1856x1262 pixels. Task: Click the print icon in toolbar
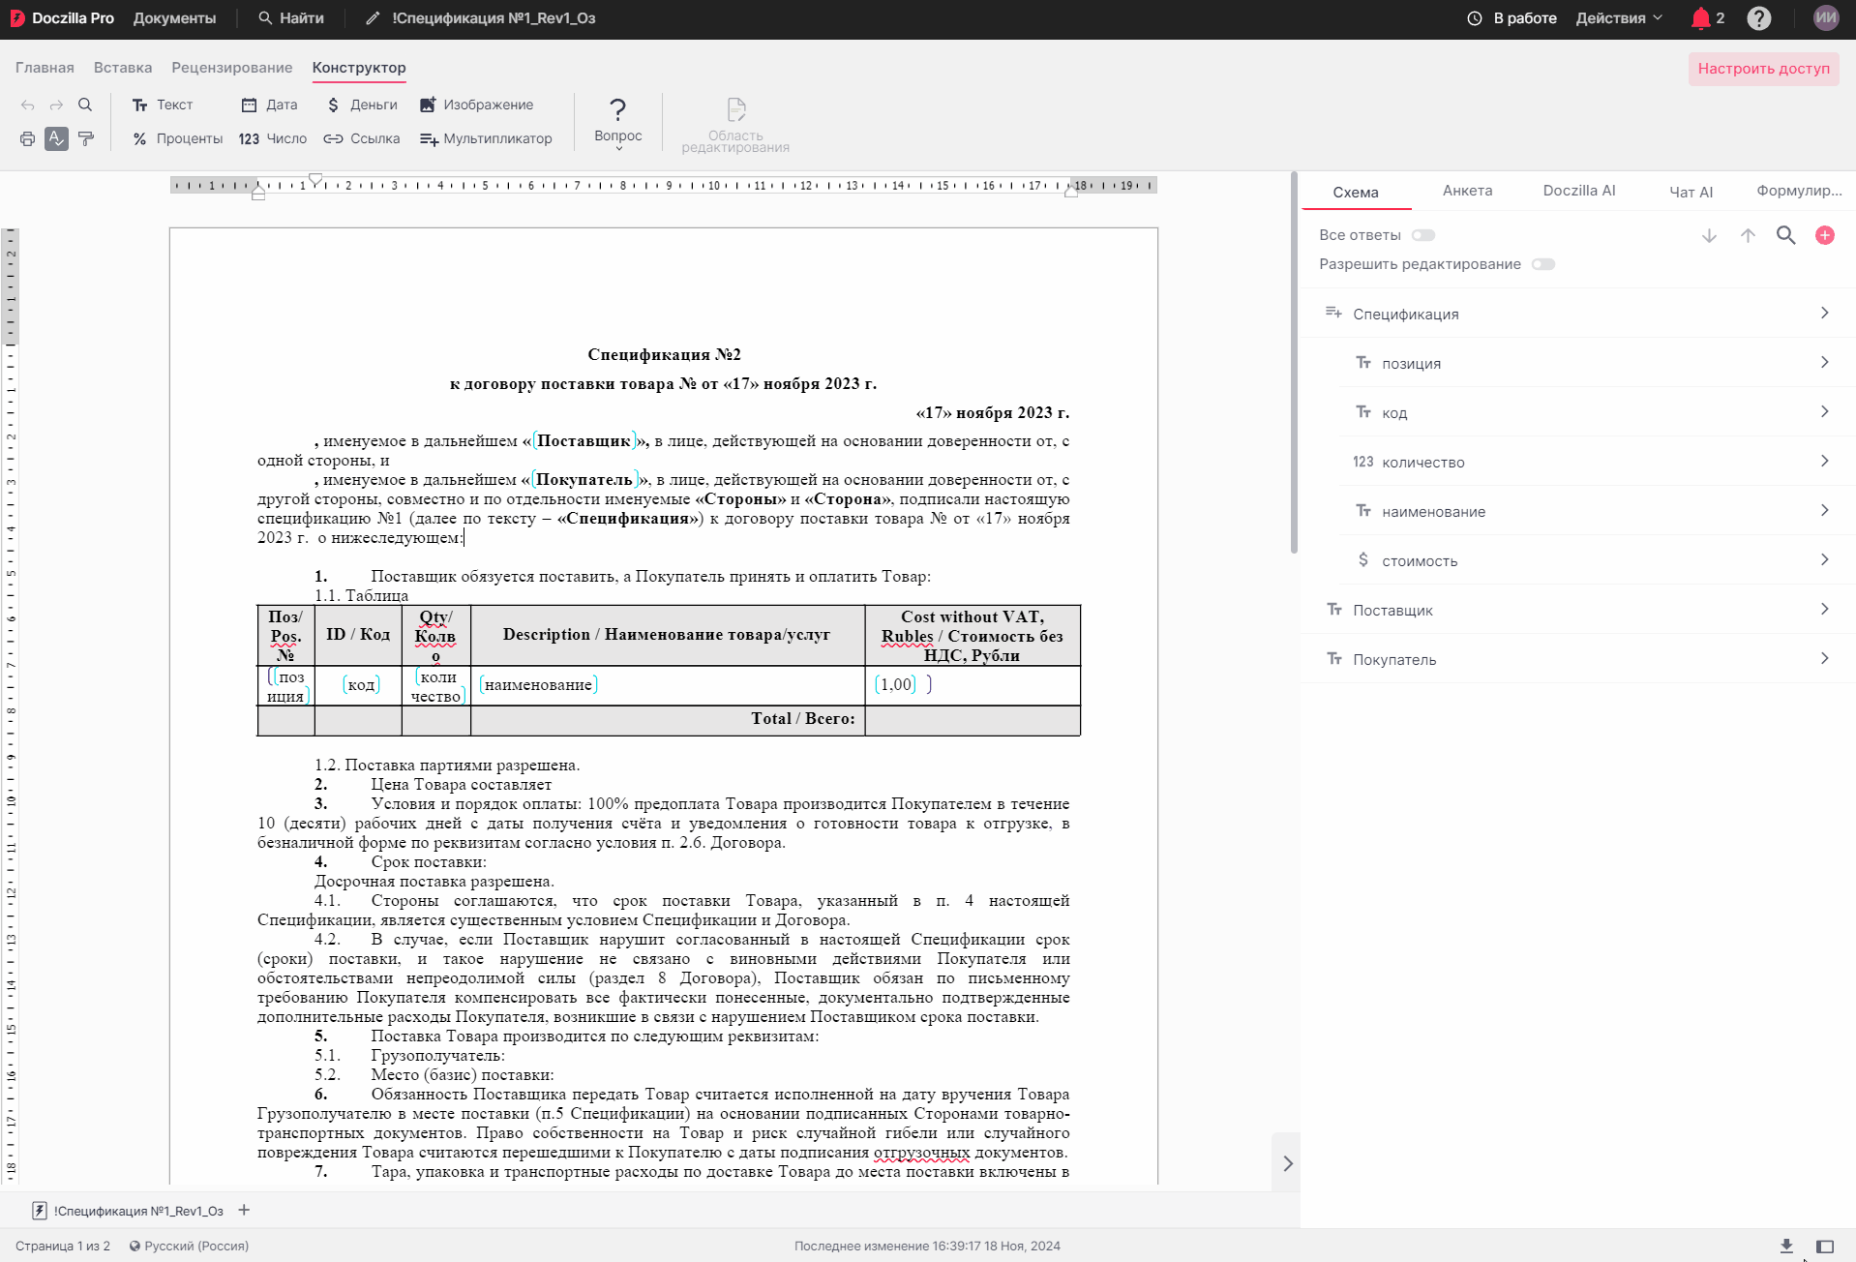[27, 138]
